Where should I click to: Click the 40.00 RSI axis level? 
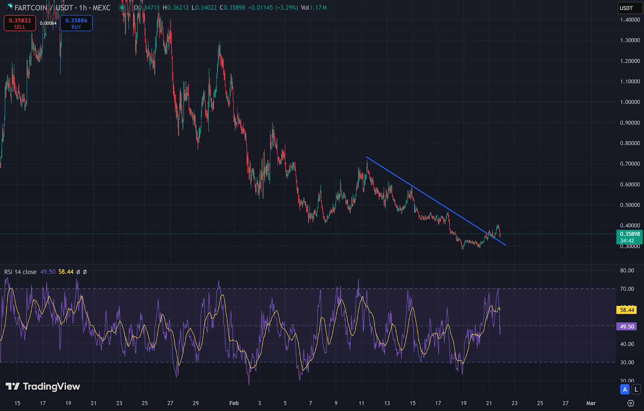click(x=627, y=344)
